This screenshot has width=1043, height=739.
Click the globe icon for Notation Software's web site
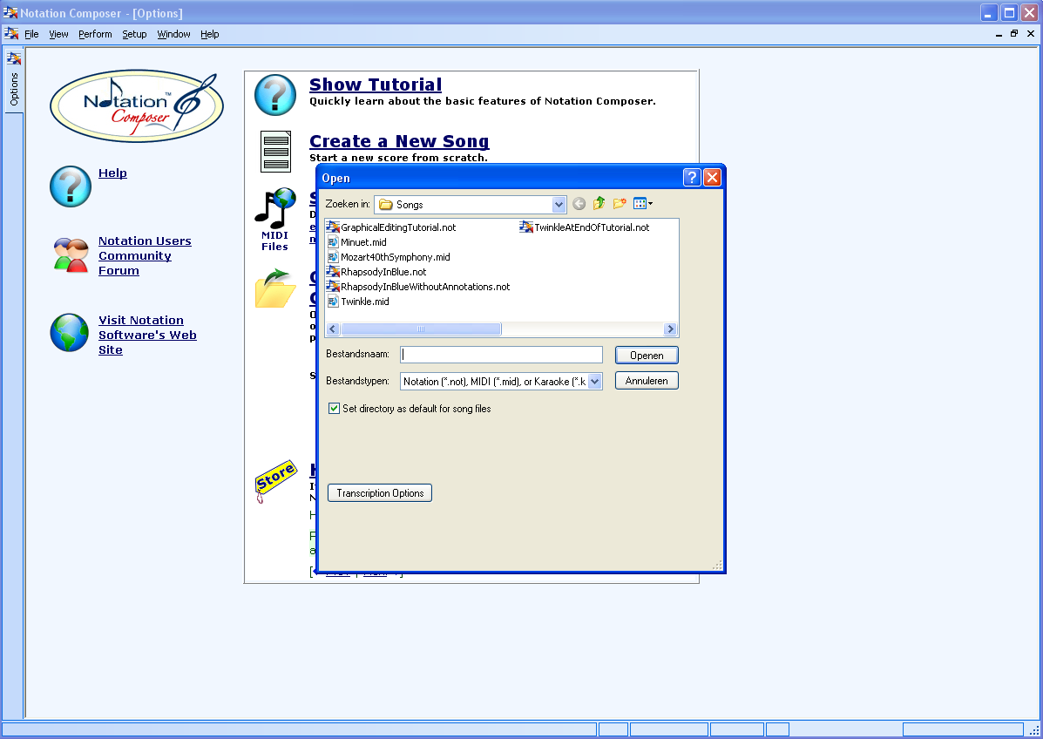69,333
